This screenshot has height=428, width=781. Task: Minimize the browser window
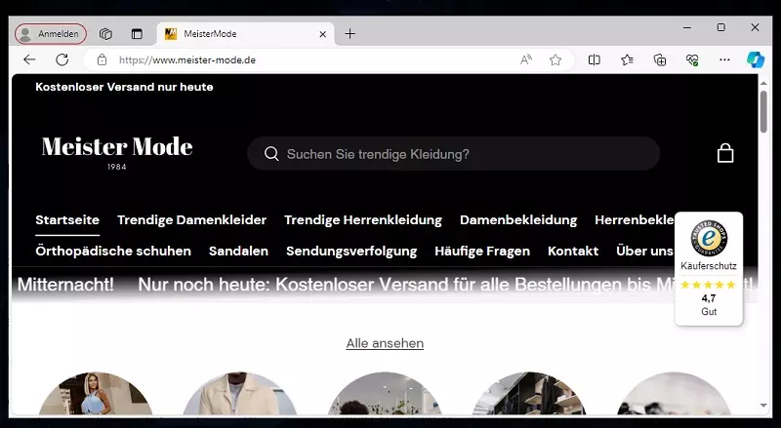[x=687, y=28]
